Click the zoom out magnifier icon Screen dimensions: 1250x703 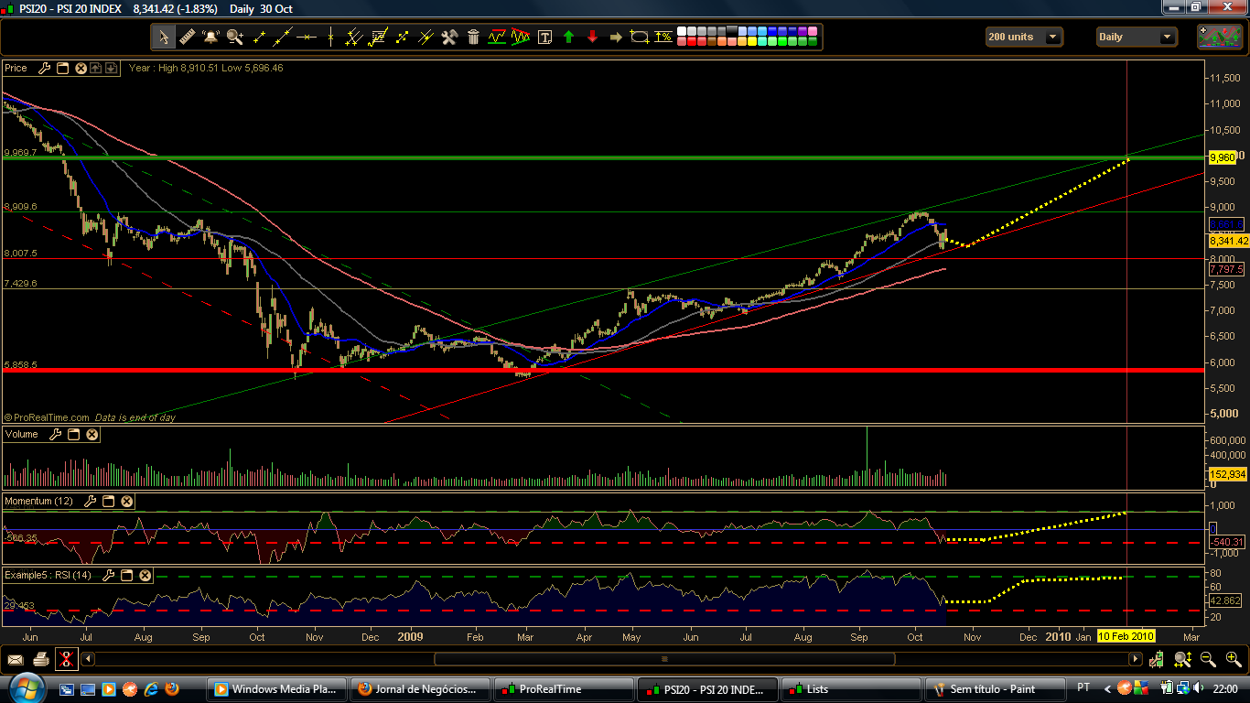coord(1208,659)
